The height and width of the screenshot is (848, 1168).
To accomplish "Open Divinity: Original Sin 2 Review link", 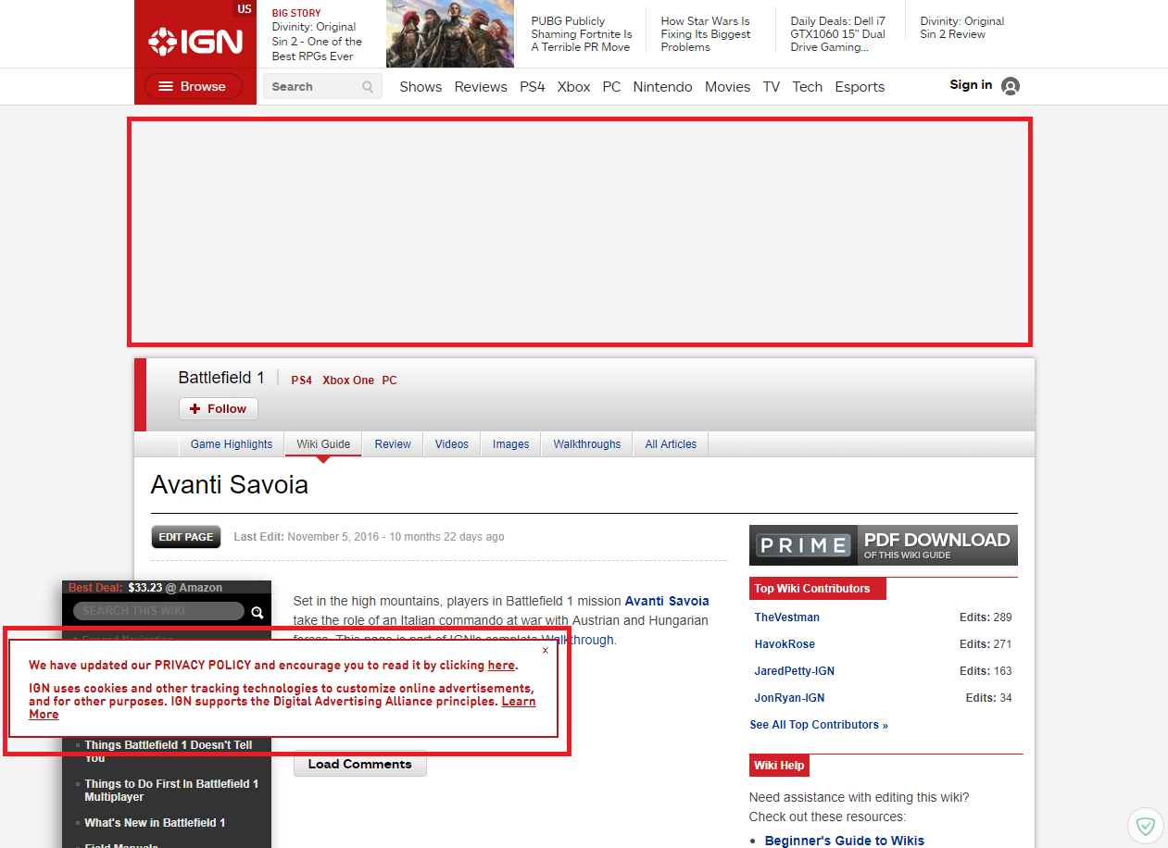I will click(961, 28).
